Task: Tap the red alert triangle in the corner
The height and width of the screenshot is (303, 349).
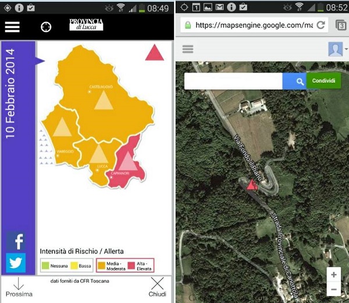Action: (154, 52)
